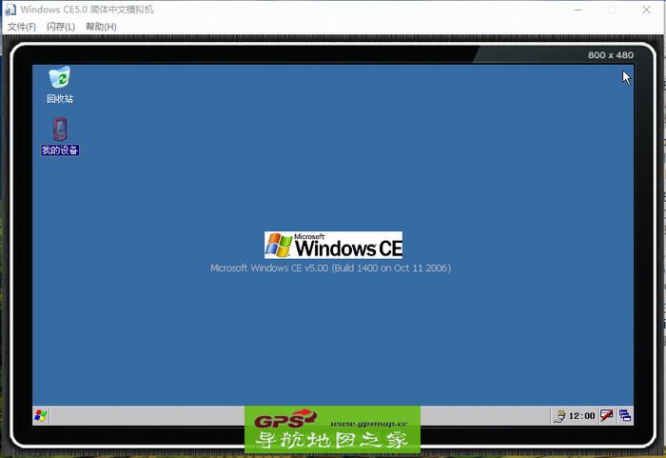Close the Windows CE5.0 emulator window
Screen dimensions: 666x458
coord(646,10)
